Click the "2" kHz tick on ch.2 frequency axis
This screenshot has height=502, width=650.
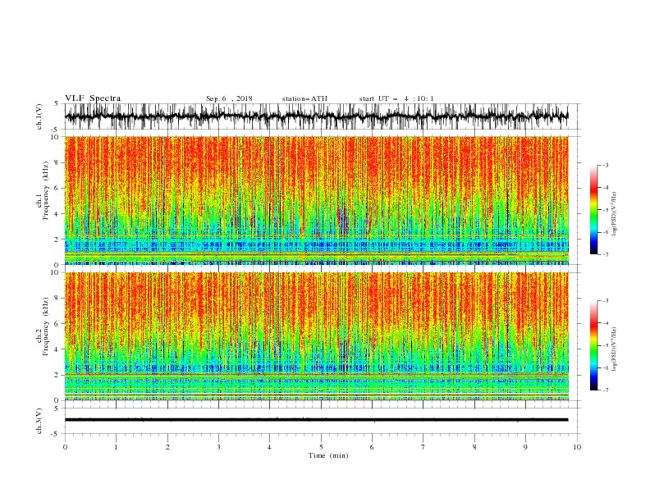point(57,375)
